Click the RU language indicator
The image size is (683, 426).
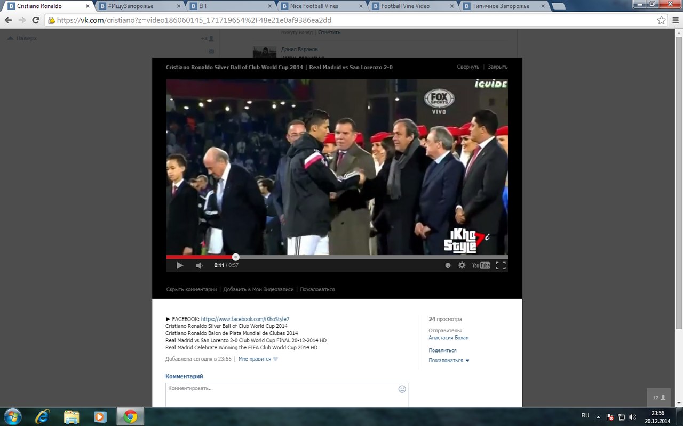pos(585,415)
